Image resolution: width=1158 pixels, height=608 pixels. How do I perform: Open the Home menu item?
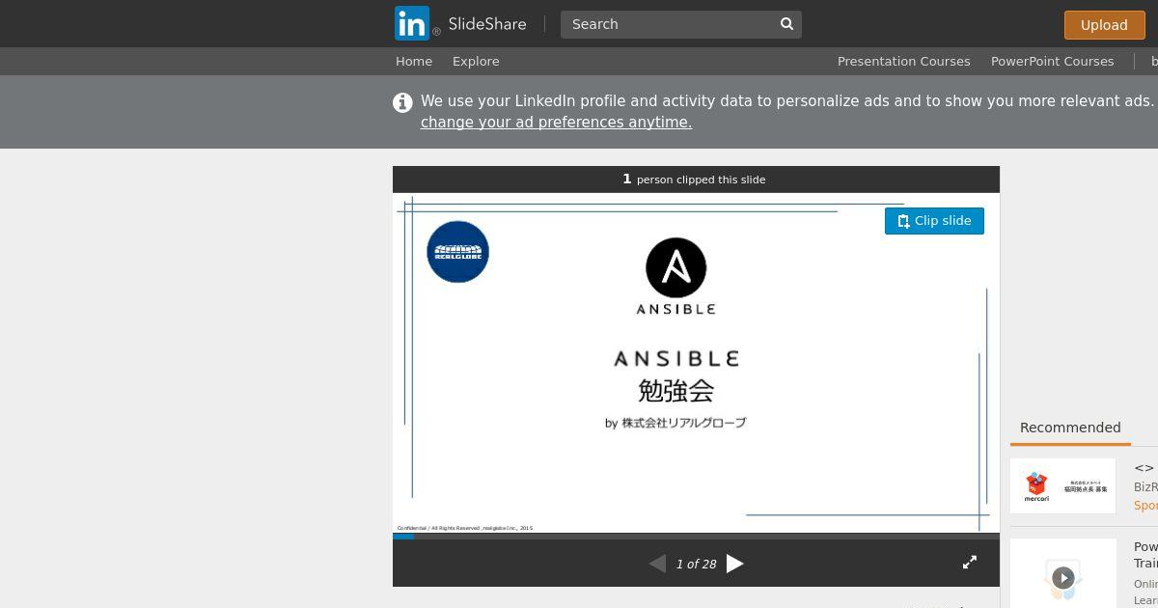414,61
